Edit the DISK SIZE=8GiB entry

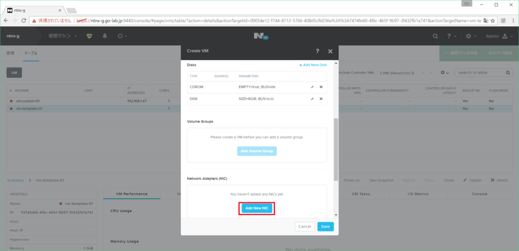point(312,99)
